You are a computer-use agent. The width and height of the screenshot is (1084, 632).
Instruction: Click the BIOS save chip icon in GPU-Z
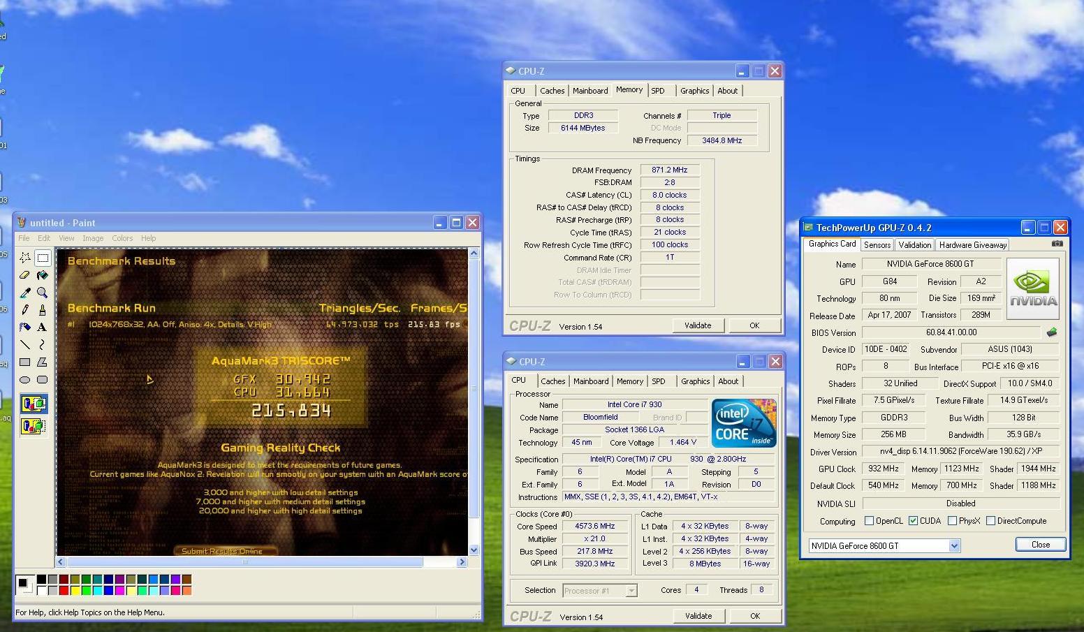point(1052,332)
